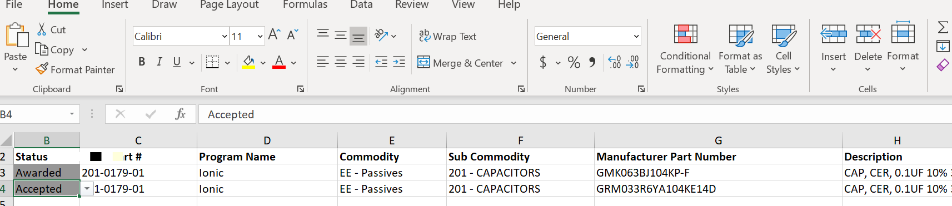Click the Fill down icon
This screenshot has width=952, height=206.
point(943,46)
